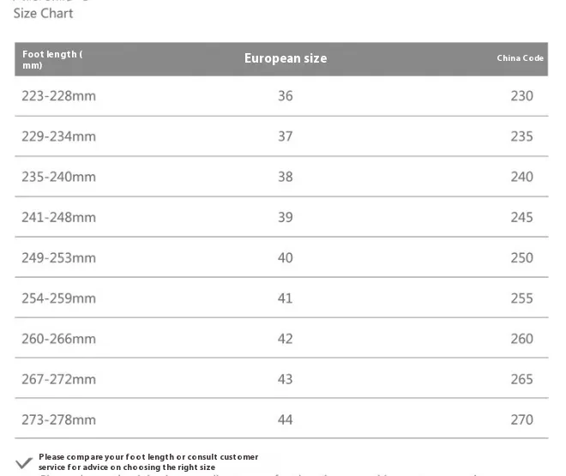566x476 pixels.
Task: Click the compare your foot length advice text
Action: (148, 462)
